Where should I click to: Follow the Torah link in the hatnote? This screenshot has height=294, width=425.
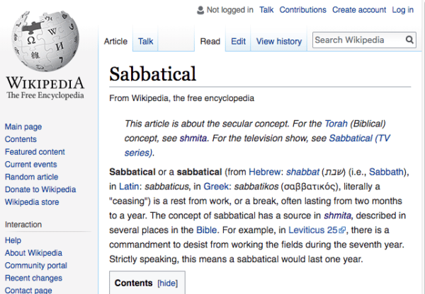336,124
